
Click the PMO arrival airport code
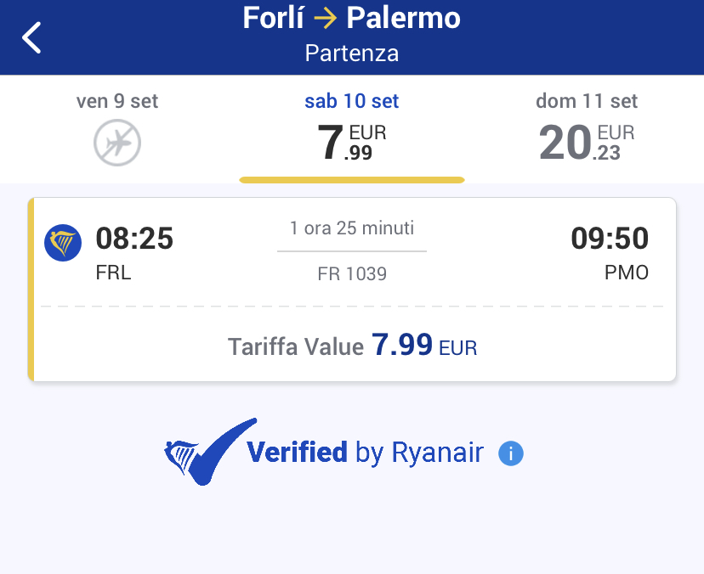[625, 273]
